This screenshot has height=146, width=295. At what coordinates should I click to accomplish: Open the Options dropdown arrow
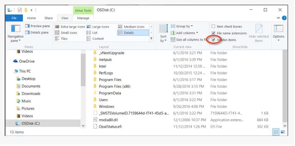coord(279,40)
